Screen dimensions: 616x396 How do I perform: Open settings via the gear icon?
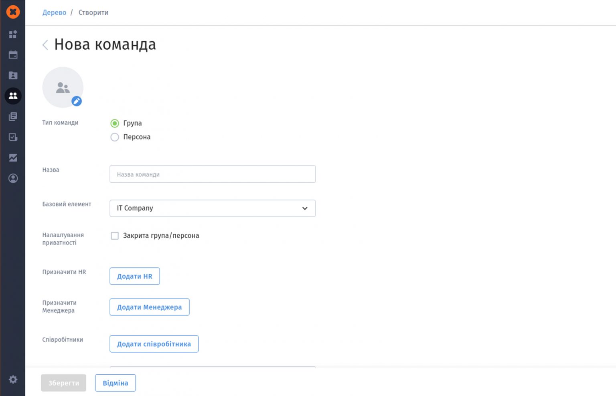pyautogui.click(x=13, y=379)
